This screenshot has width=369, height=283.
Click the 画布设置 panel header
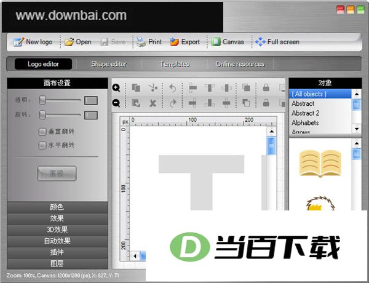point(57,83)
